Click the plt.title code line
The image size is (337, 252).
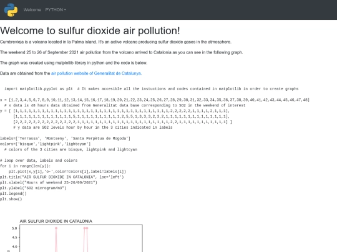(62, 177)
